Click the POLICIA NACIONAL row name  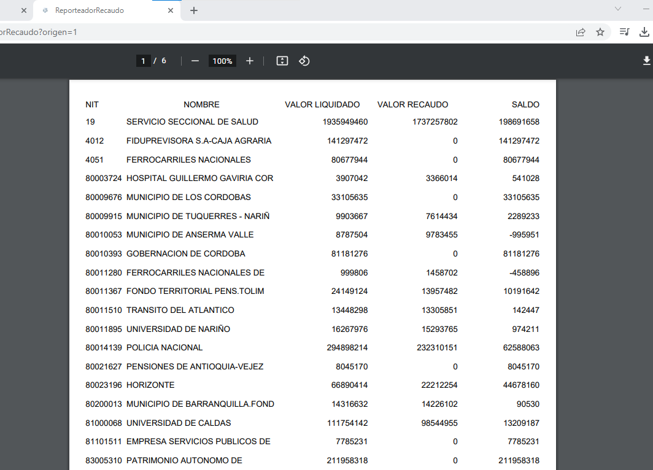pos(164,348)
